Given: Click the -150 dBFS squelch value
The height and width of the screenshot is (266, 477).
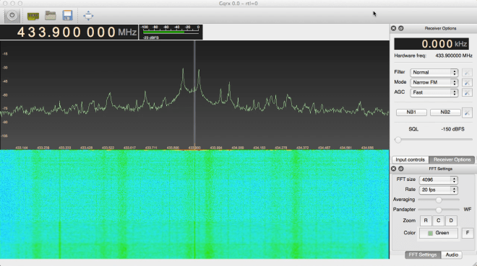Looking at the screenshot, I should 452,129.
